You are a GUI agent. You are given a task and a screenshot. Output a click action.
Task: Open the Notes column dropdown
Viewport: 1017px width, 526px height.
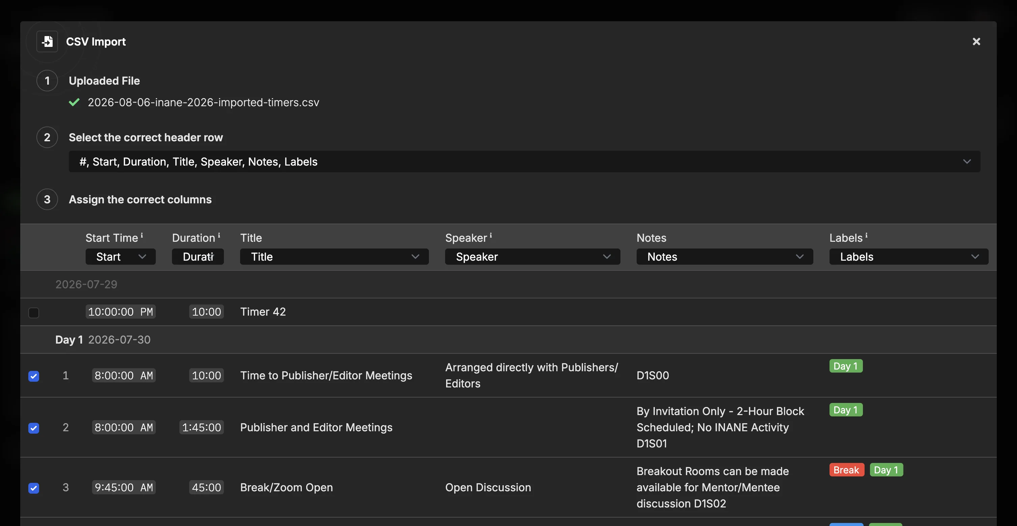725,257
